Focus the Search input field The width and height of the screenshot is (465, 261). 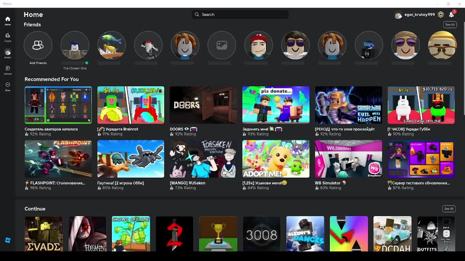(x=240, y=14)
